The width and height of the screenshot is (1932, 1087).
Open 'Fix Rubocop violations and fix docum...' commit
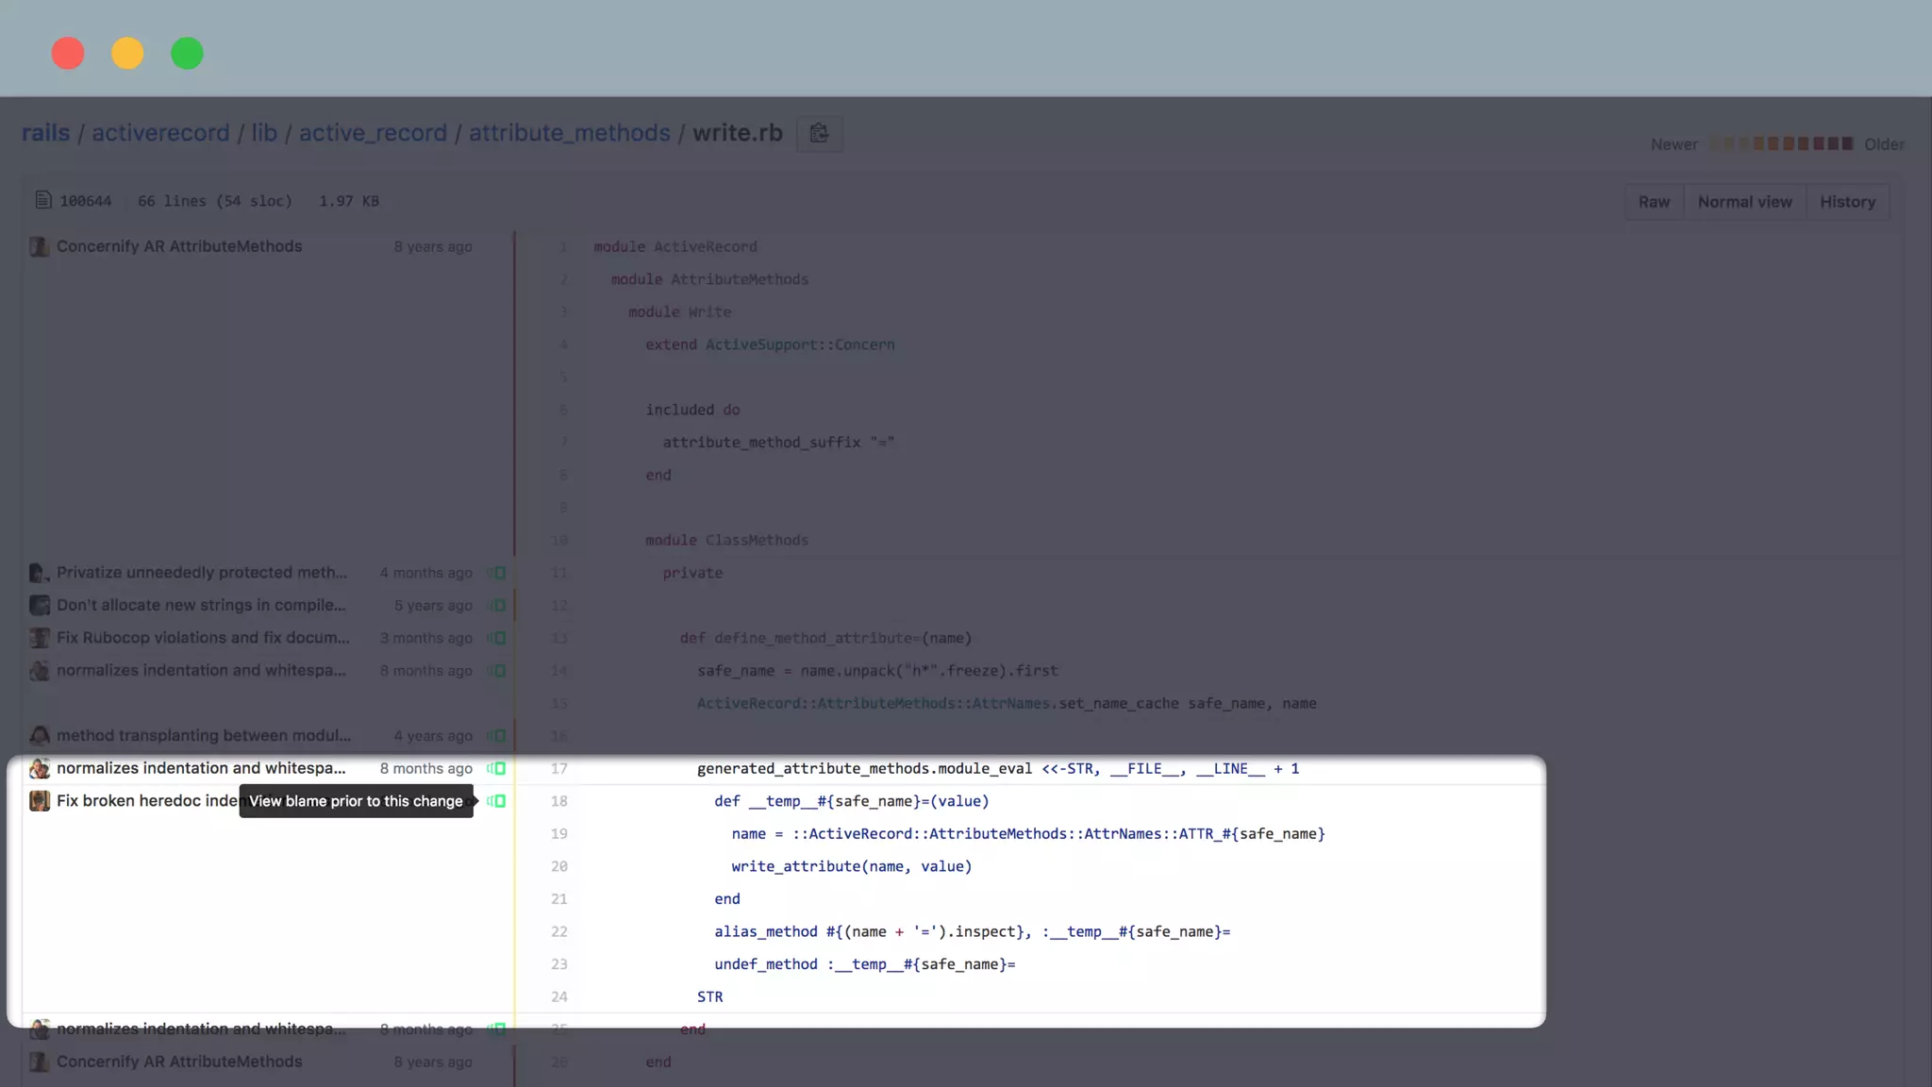(203, 638)
